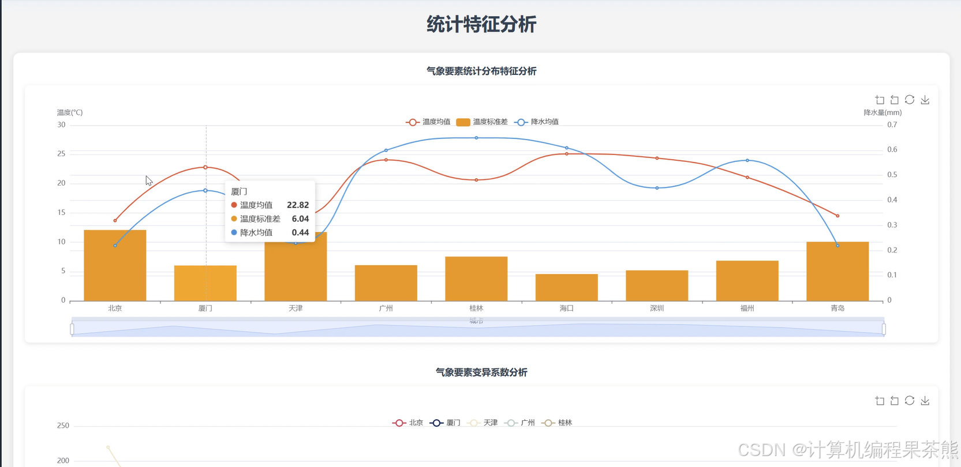The image size is (961, 467).
Task: Click the 广州 orange bar
Action: click(386, 283)
